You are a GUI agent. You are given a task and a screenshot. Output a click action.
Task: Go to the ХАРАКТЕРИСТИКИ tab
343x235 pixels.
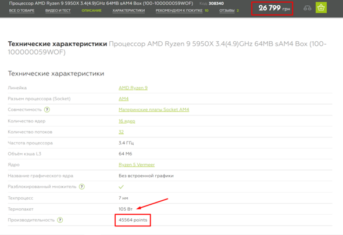pos(128,10)
